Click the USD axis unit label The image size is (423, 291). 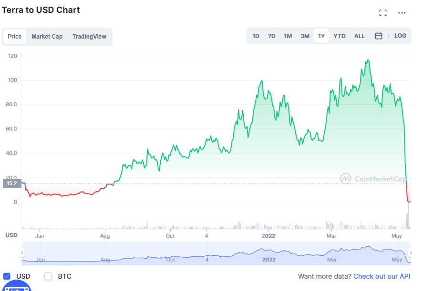(11, 235)
